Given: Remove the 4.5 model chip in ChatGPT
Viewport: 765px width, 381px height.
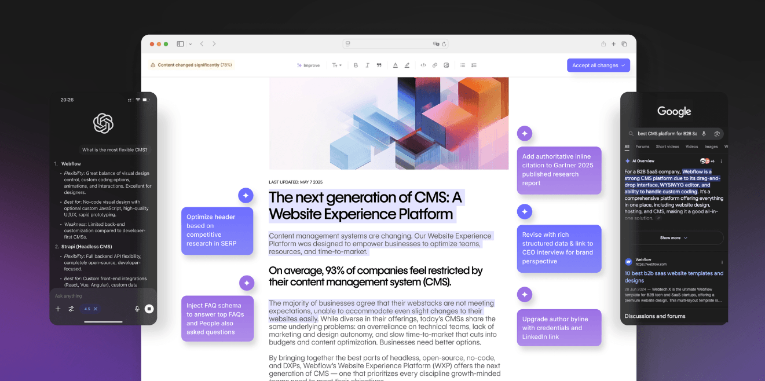Looking at the screenshot, I should coord(96,309).
